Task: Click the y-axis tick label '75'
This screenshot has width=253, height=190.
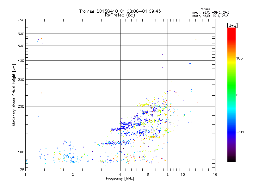Action: [22, 170]
